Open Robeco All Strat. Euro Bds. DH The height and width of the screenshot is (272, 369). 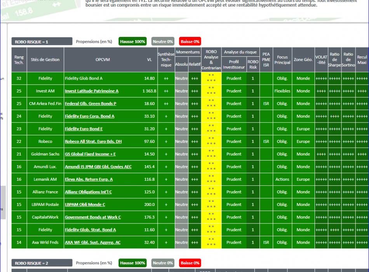[93, 141]
